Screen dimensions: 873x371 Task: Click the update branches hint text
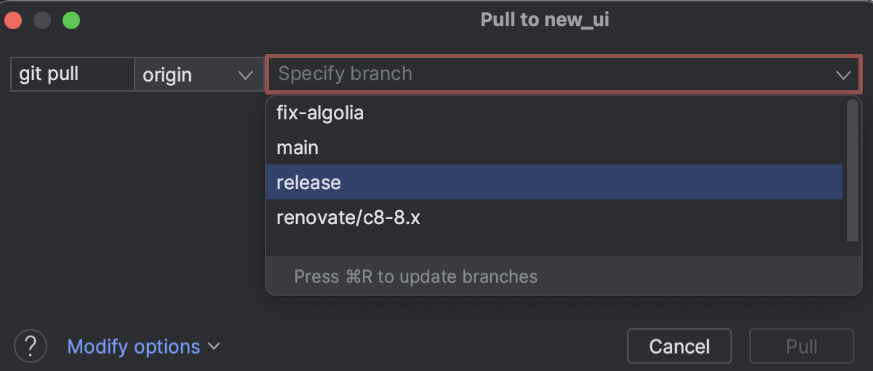(x=415, y=277)
